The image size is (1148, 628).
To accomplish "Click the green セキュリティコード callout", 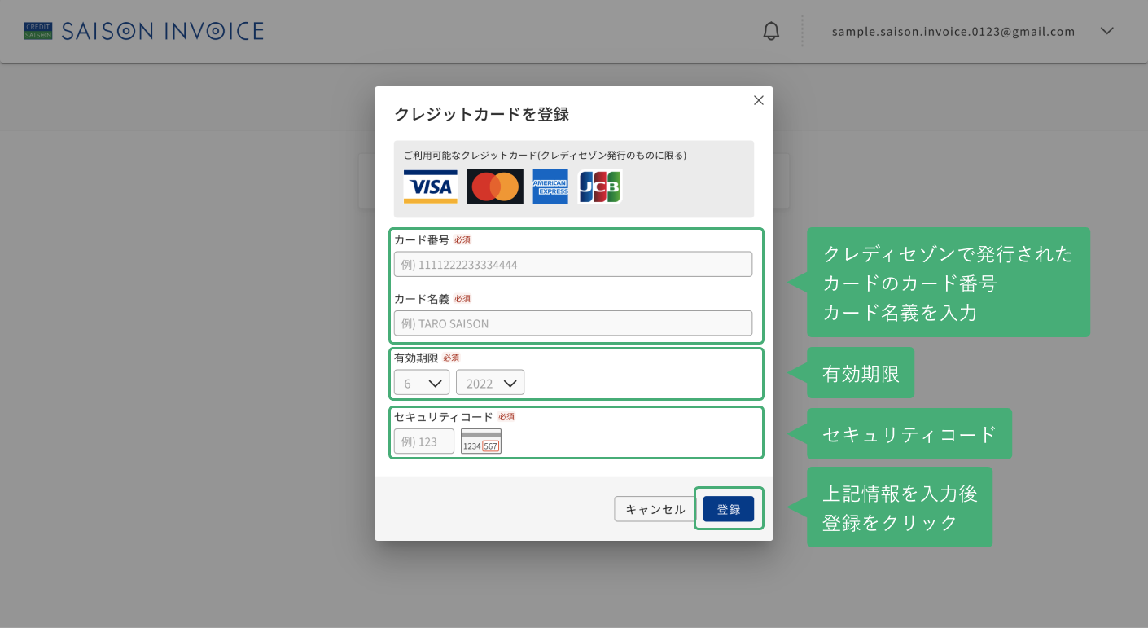I will tap(909, 434).
